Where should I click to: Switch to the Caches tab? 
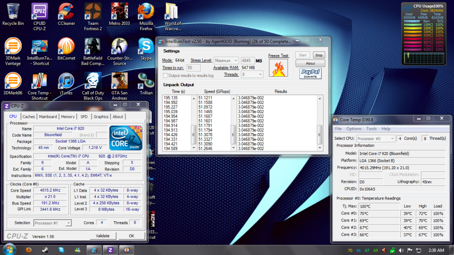[29, 117]
